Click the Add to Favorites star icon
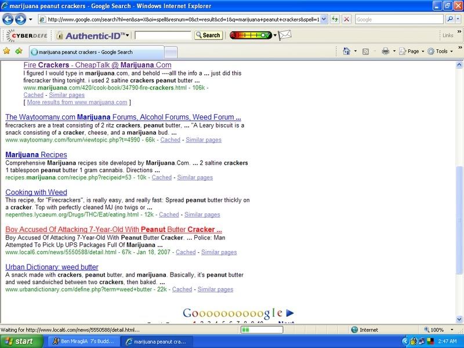 point(19,51)
